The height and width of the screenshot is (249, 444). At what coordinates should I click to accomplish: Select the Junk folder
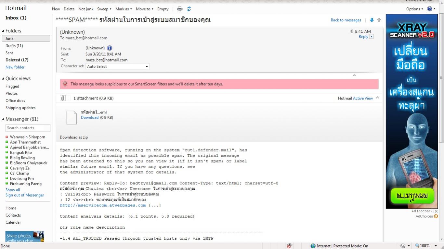pos(26,38)
